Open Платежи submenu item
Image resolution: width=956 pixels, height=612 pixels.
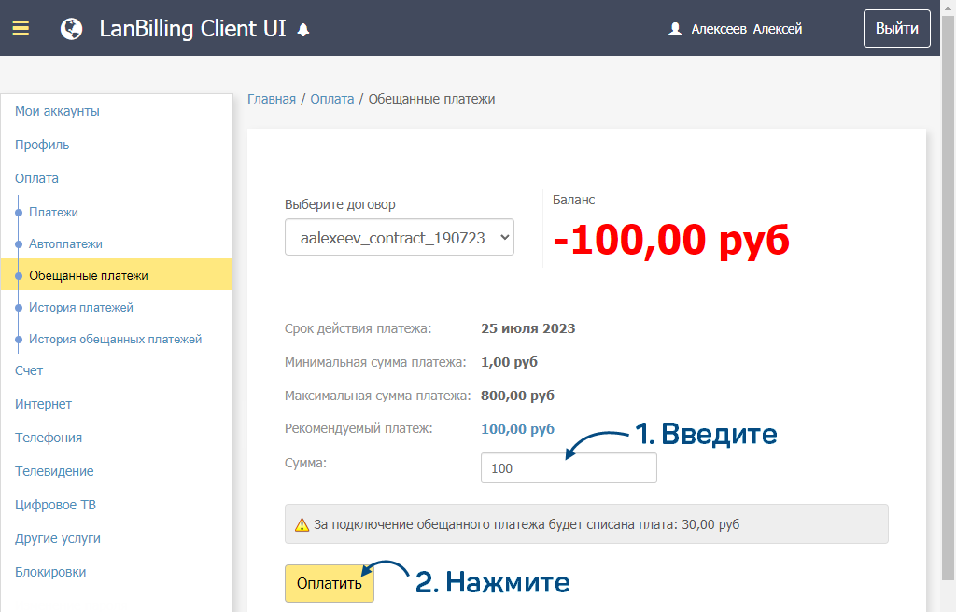[x=53, y=212]
